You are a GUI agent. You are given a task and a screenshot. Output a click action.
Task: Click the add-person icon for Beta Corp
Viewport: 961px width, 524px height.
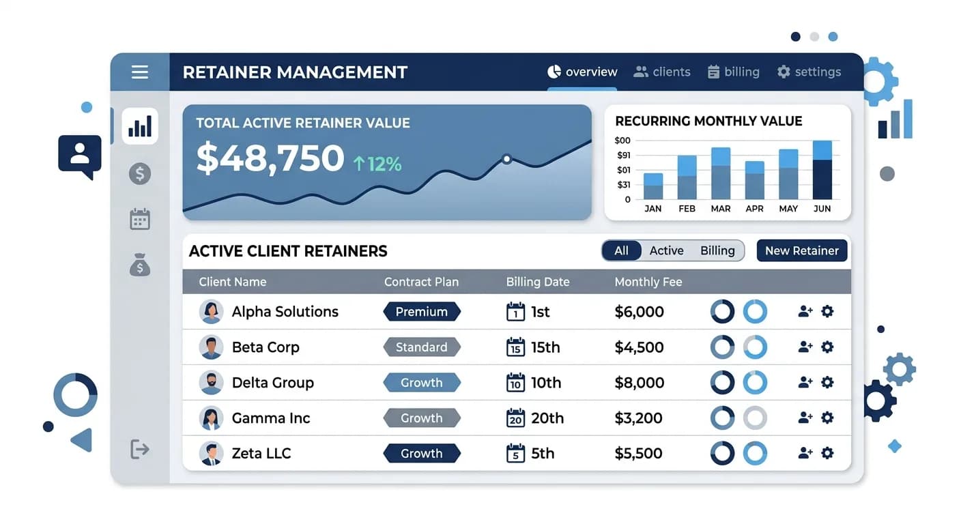[806, 347]
